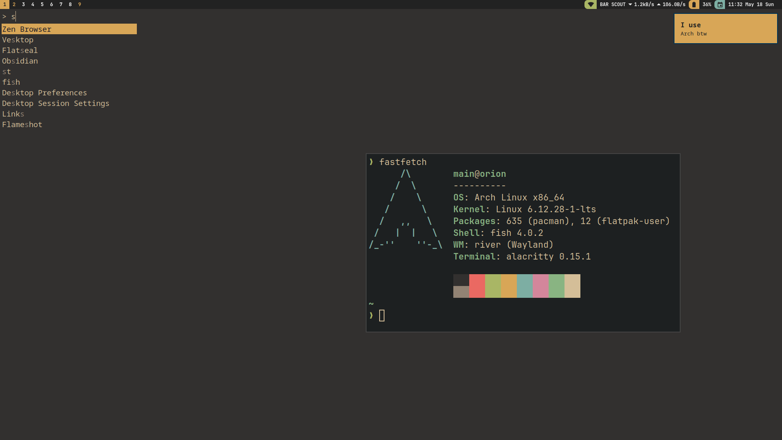This screenshot has width=782, height=440.
Task: Switch to workspace tag 4
Action: pos(33,4)
